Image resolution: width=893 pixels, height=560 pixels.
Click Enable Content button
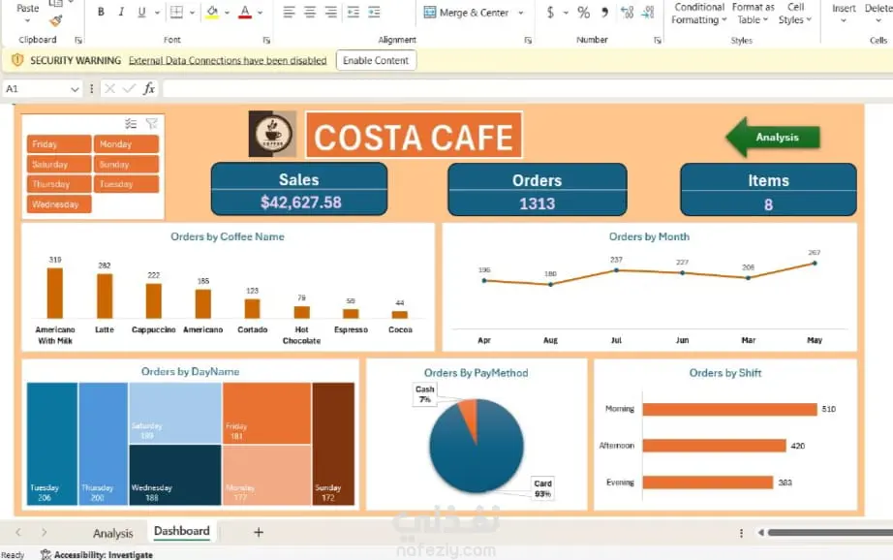pos(376,60)
